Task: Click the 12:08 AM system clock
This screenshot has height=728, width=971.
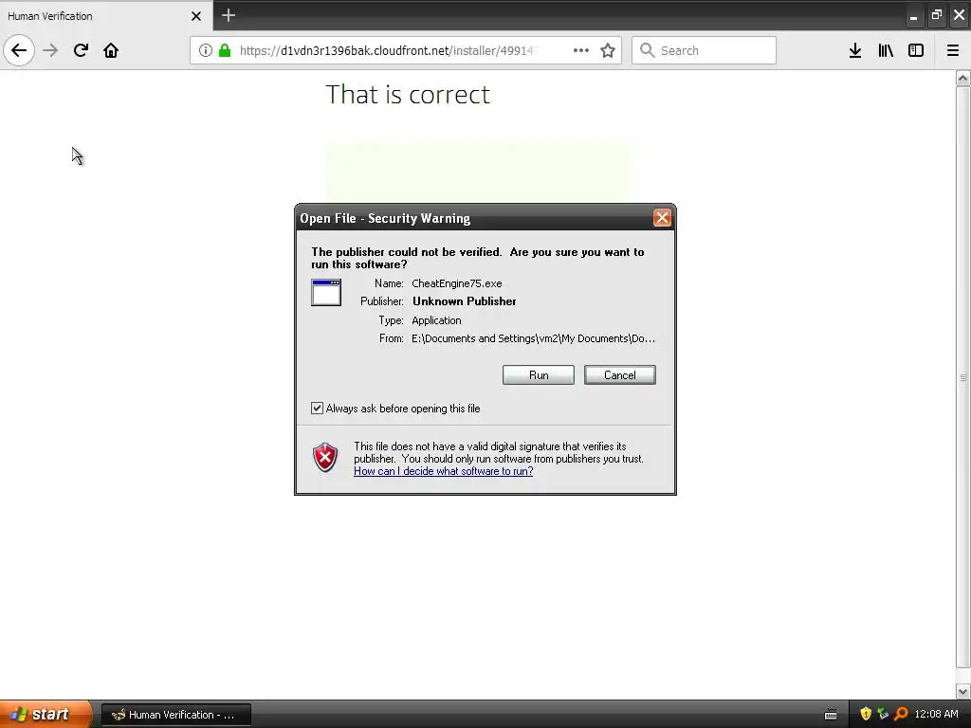Action: click(936, 714)
